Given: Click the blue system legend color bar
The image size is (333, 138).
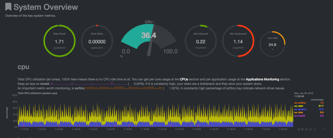Looking at the screenshot, I should pyautogui.click(x=296, y=109).
